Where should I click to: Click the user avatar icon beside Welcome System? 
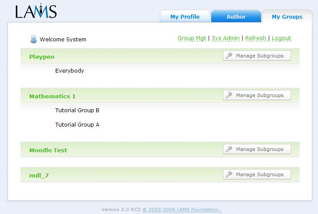coord(34,40)
